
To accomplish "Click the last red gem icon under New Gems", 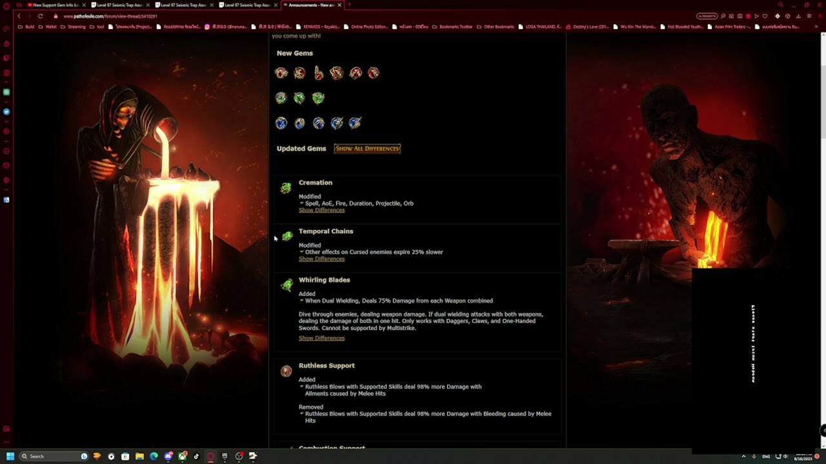I will point(374,73).
